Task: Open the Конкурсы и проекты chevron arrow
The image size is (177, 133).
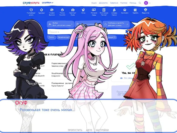Action: click(127, 24)
